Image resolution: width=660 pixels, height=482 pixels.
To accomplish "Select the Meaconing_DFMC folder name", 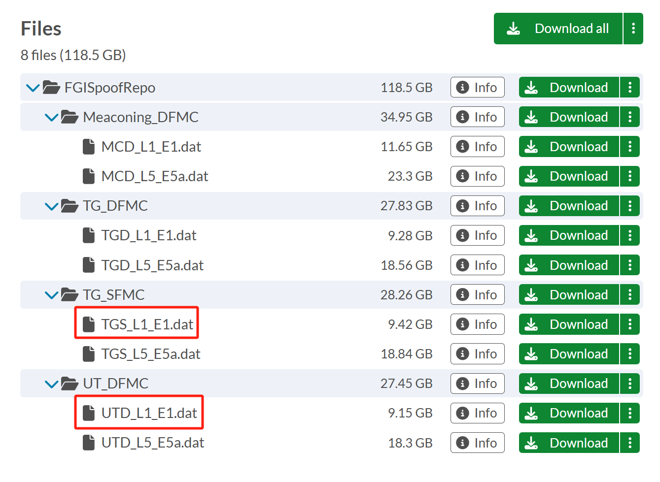I will [140, 117].
